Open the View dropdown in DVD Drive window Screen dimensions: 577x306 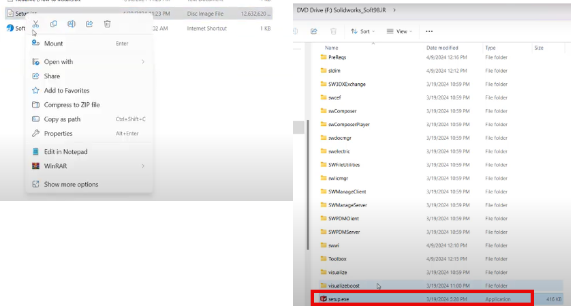(399, 31)
